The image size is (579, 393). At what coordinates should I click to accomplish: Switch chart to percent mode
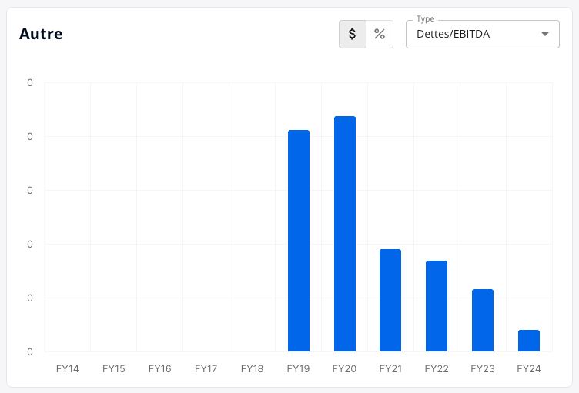point(380,34)
